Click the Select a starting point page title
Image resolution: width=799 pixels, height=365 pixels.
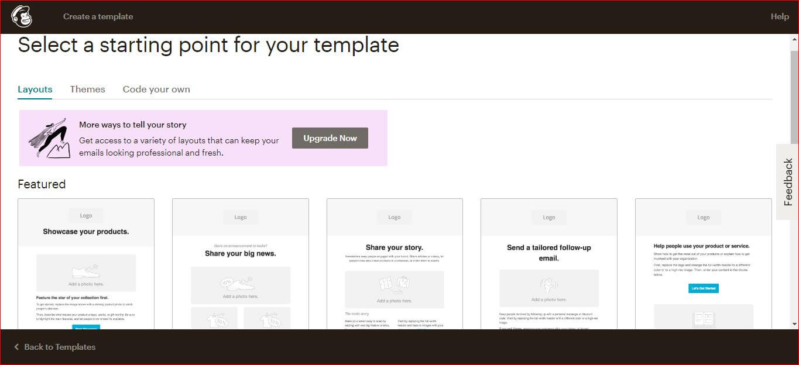[x=208, y=46]
